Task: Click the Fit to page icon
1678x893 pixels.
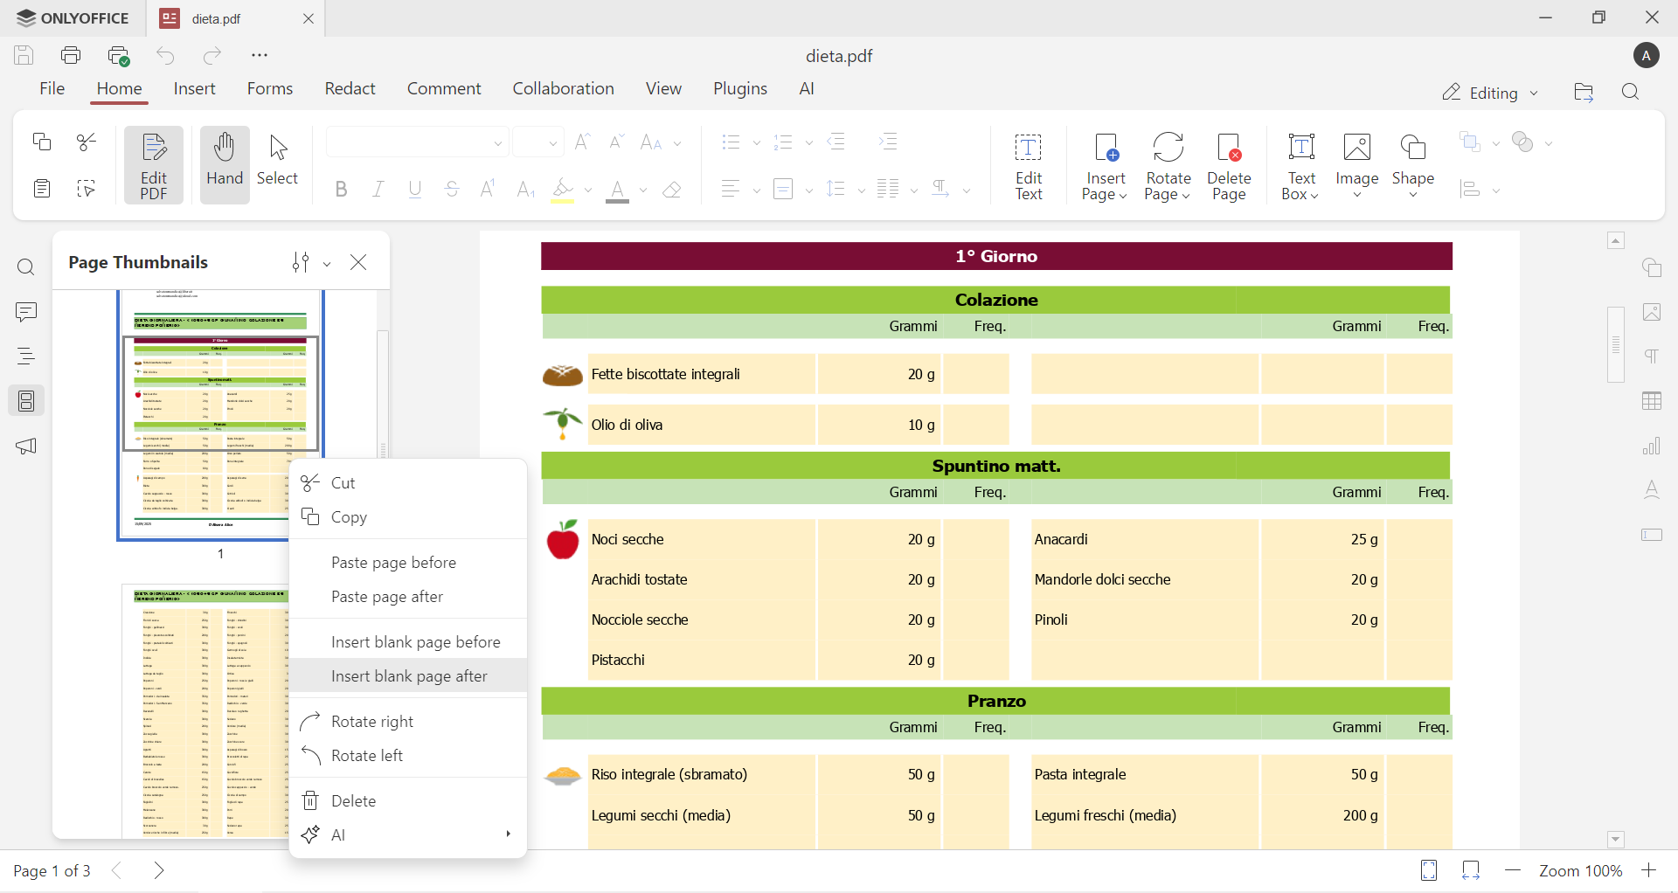Action: (x=1429, y=871)
